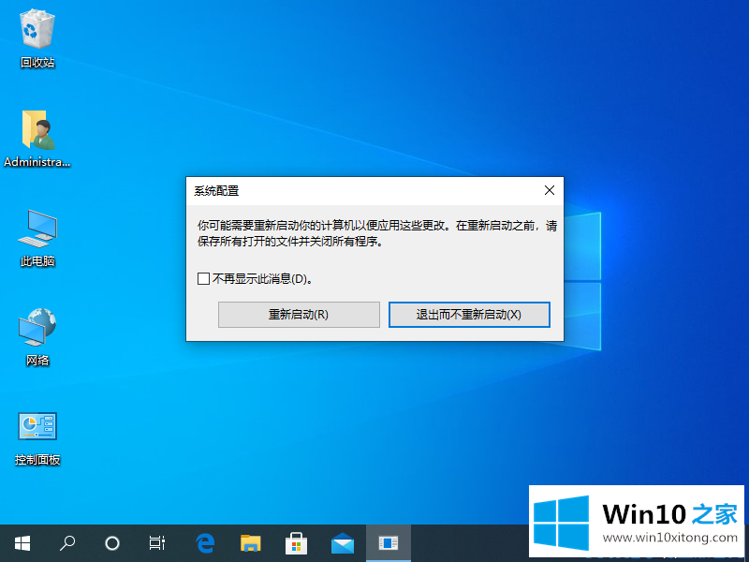Open Mail app from taskbar
This screenshot has width=749, height=562.
[x=343, y=543]
